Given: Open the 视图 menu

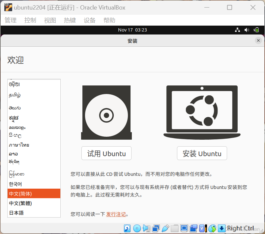Looking at the screenshot, I should click(x=50, y=20).
